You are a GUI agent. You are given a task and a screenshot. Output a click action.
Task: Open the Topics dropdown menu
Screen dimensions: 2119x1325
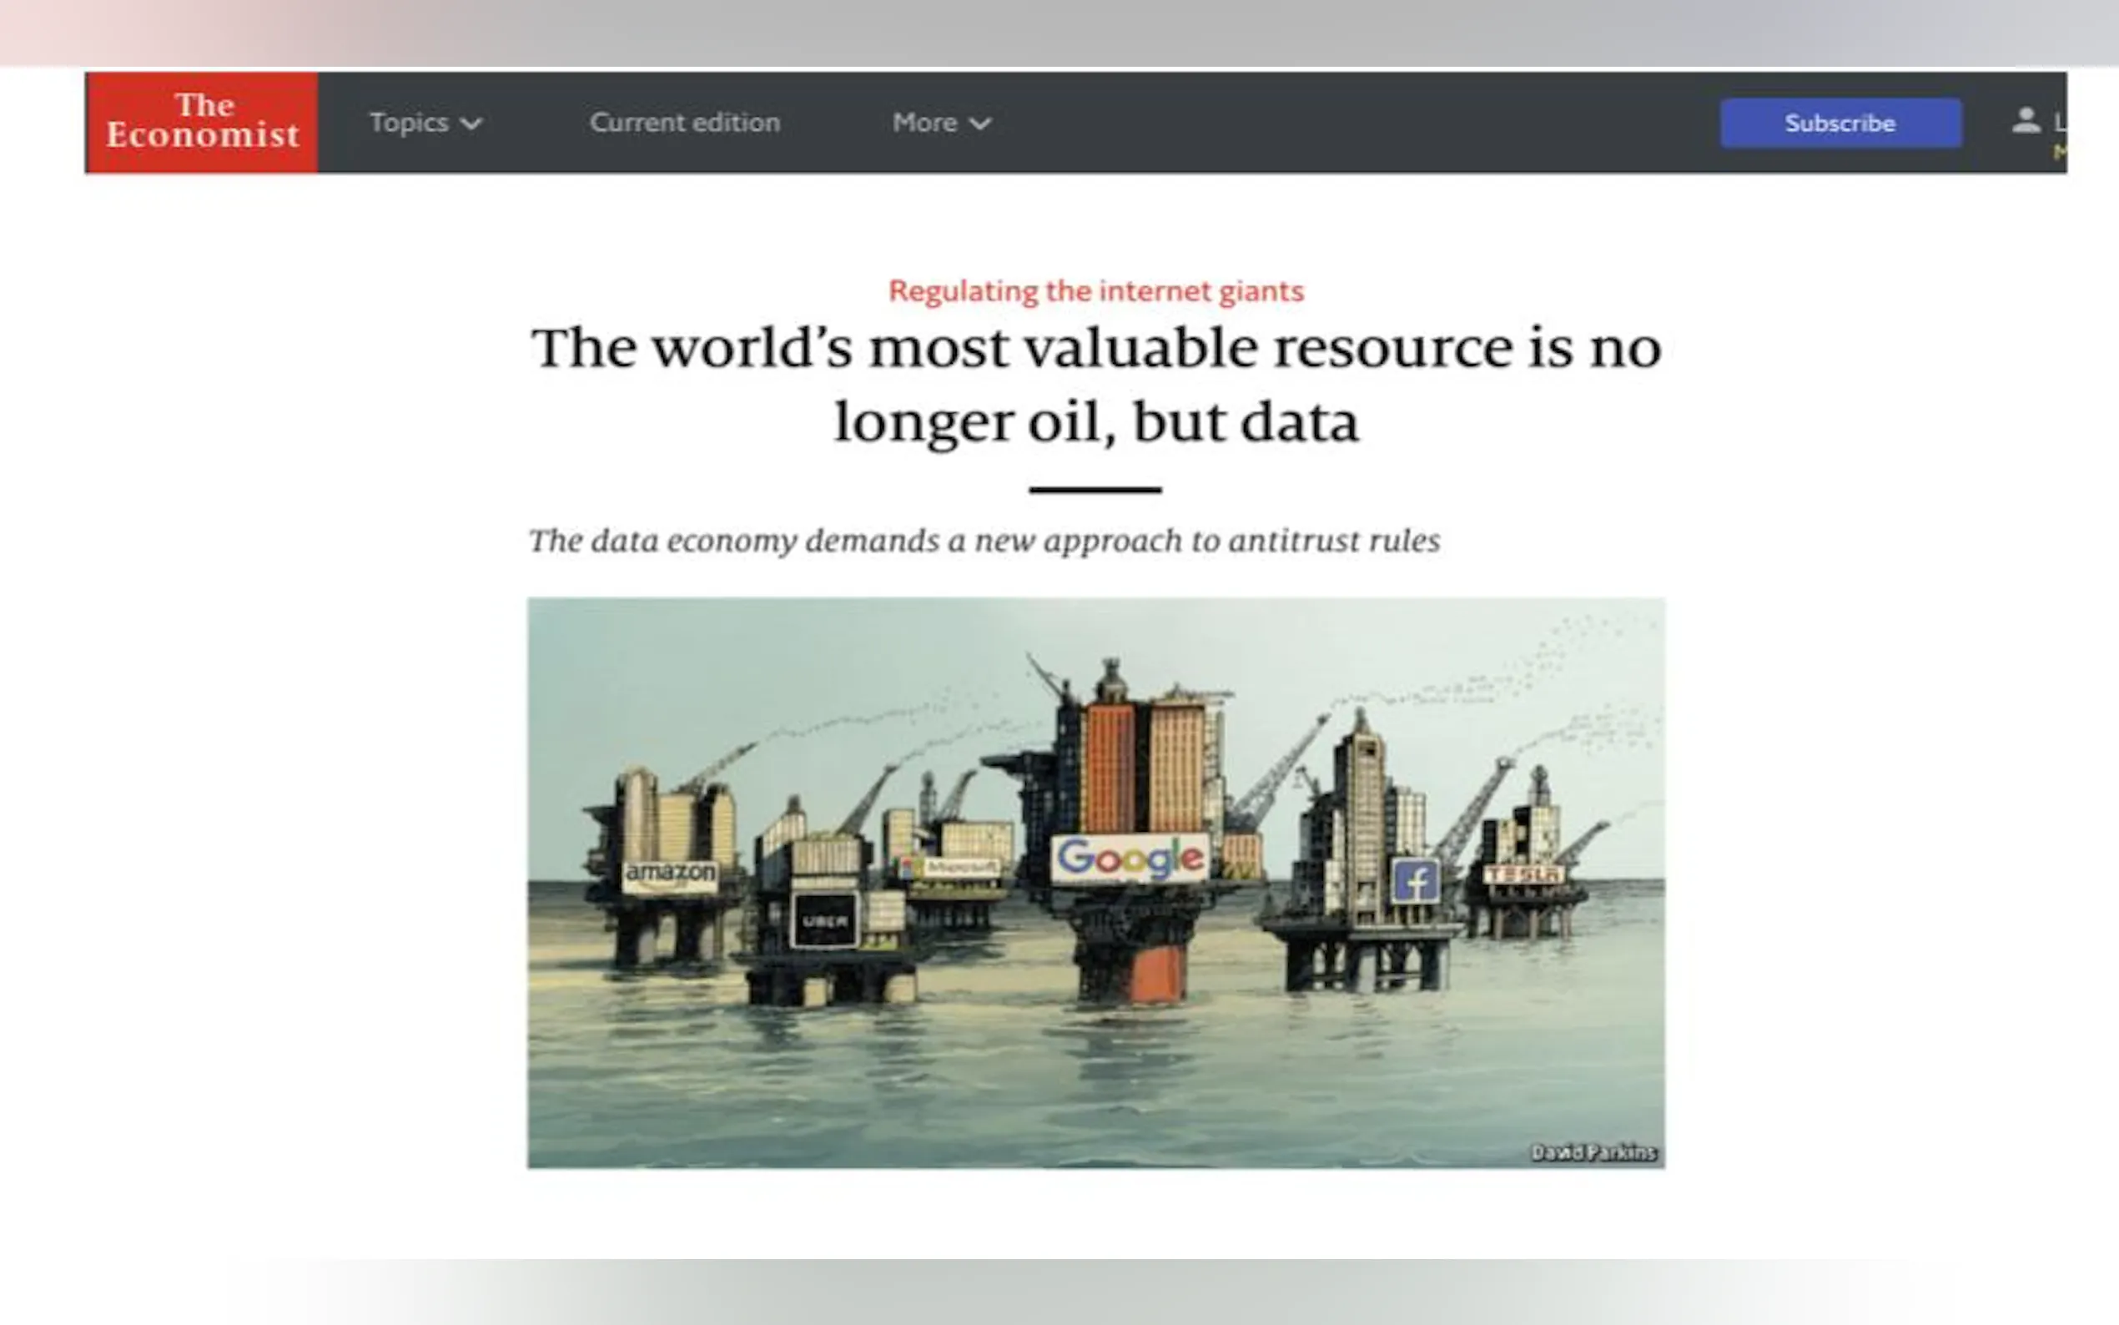tap(425, 123)
